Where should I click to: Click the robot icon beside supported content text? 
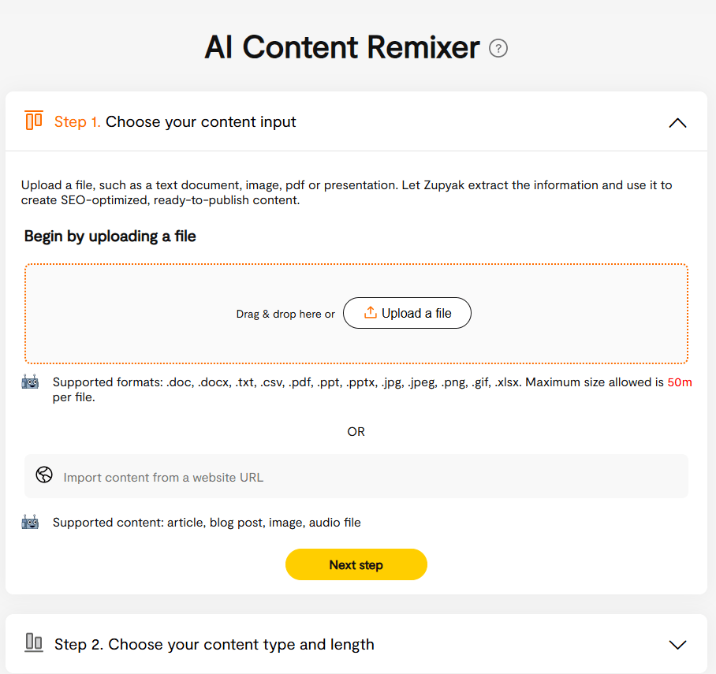coord(29,521)
